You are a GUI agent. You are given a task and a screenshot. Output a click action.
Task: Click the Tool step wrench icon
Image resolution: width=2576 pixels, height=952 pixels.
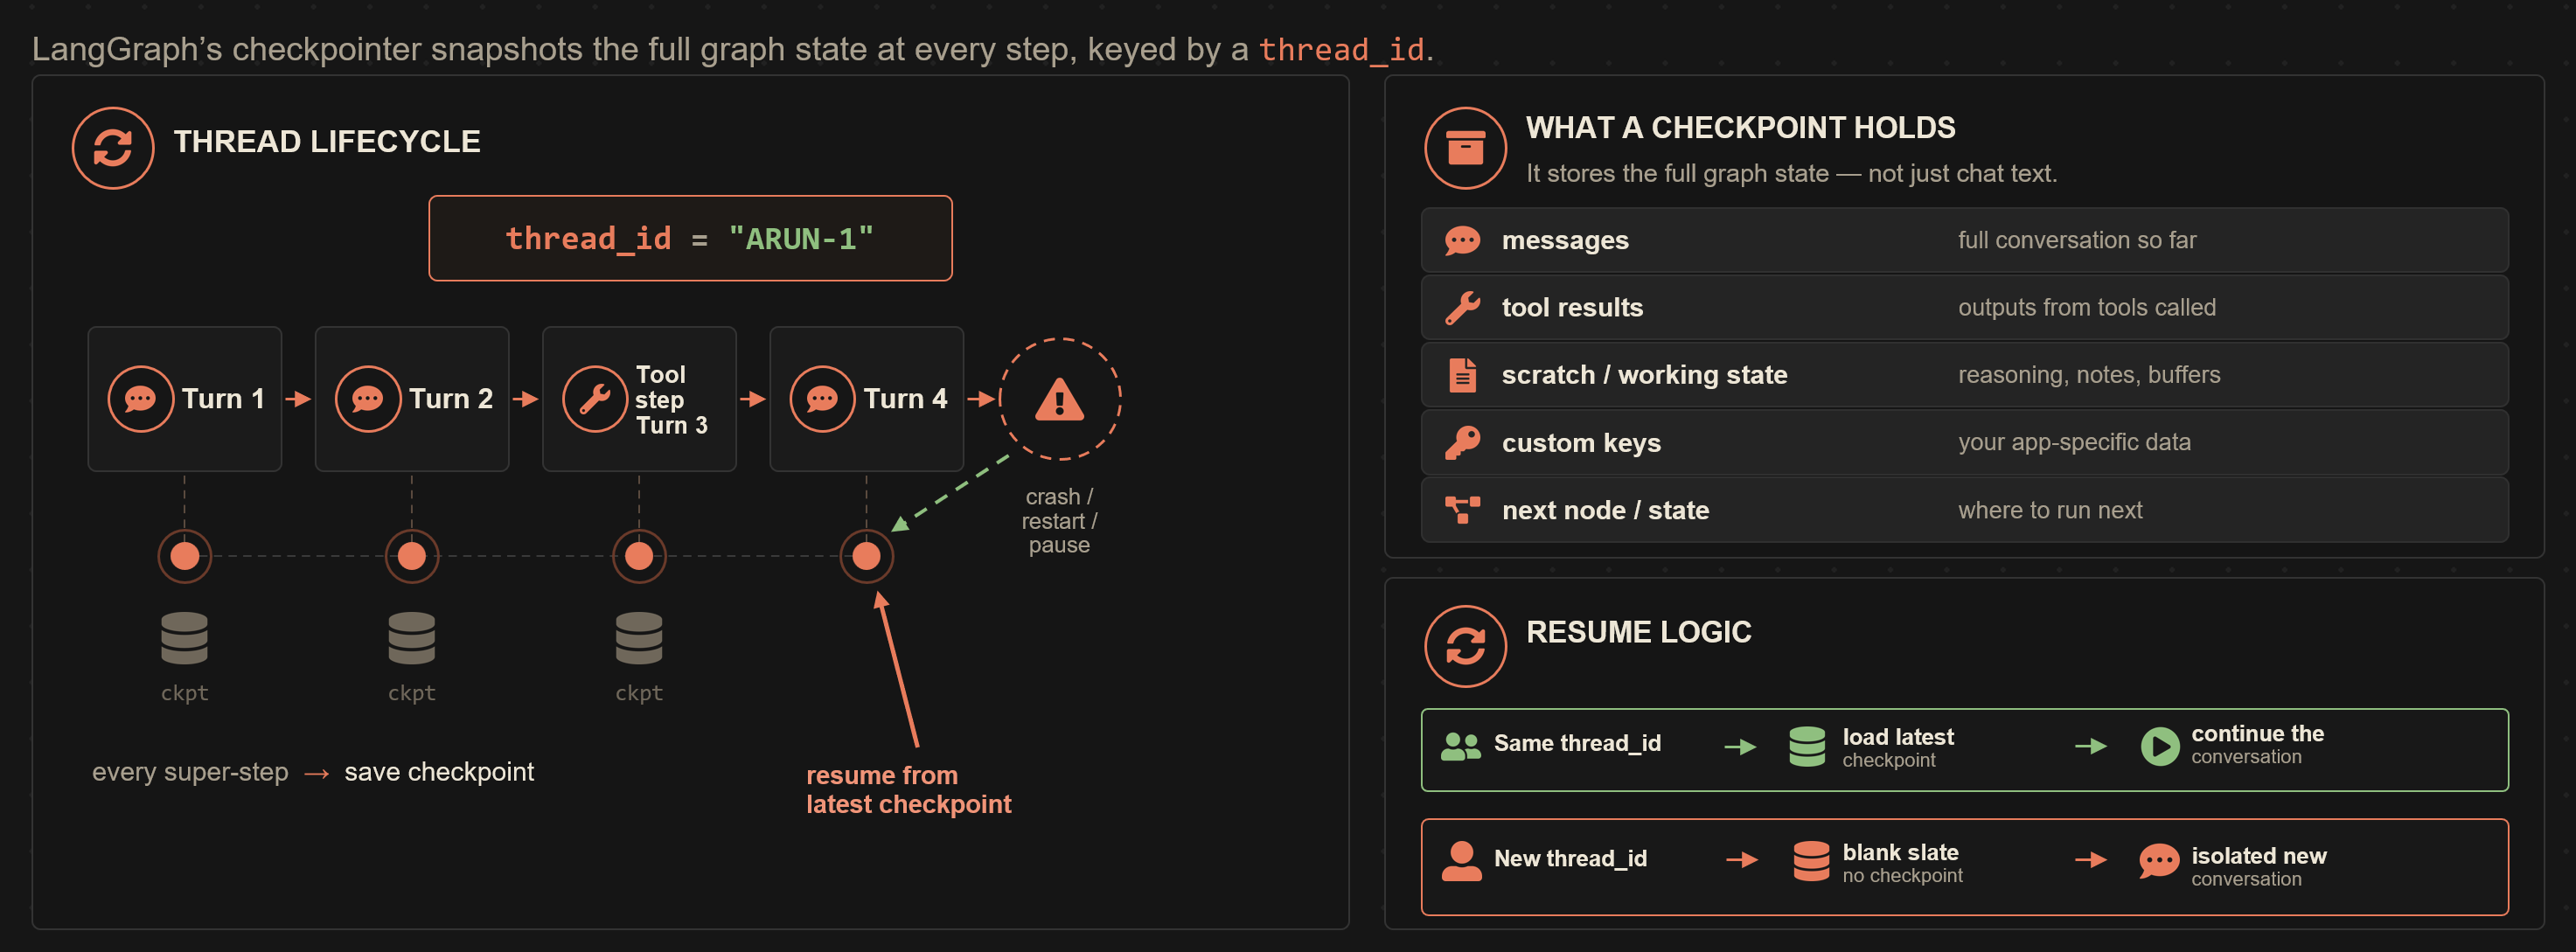[595, 399]
